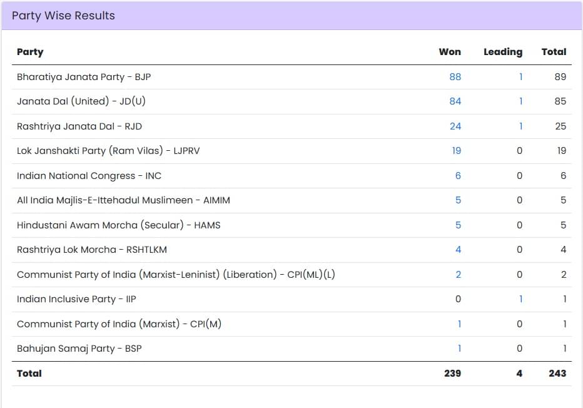
Task: Open CPI(ML)(L) won seats count link
Action: coord(458,275)
